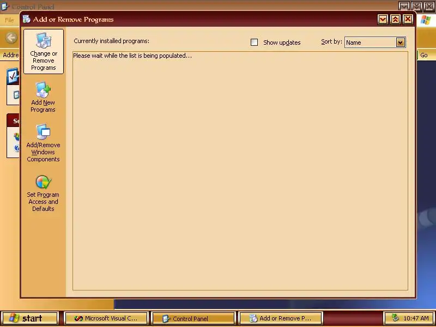
Task: Maximize the Add or Remove Programs window
Action: click(396, 20)
